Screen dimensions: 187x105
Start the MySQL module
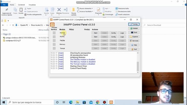point(96,37)
